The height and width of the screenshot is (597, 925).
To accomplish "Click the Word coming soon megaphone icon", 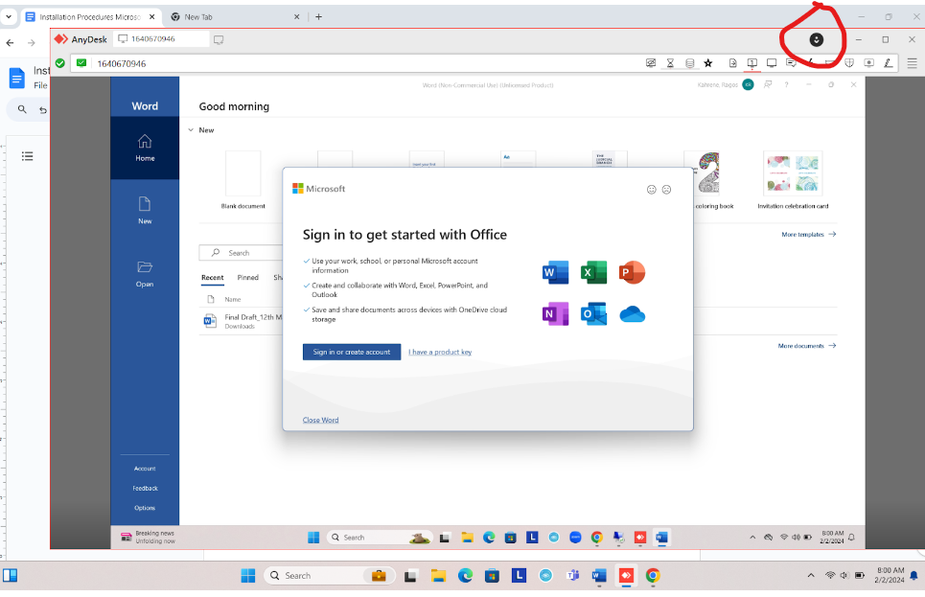I will point(768,85).
